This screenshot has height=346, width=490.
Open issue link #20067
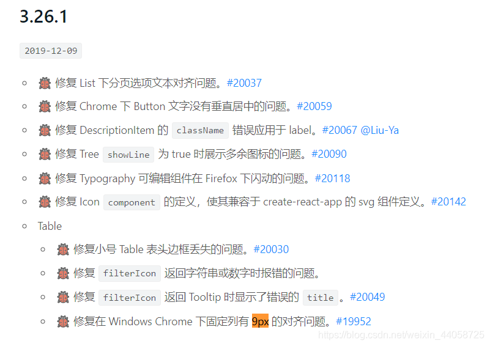pos(340,130)
